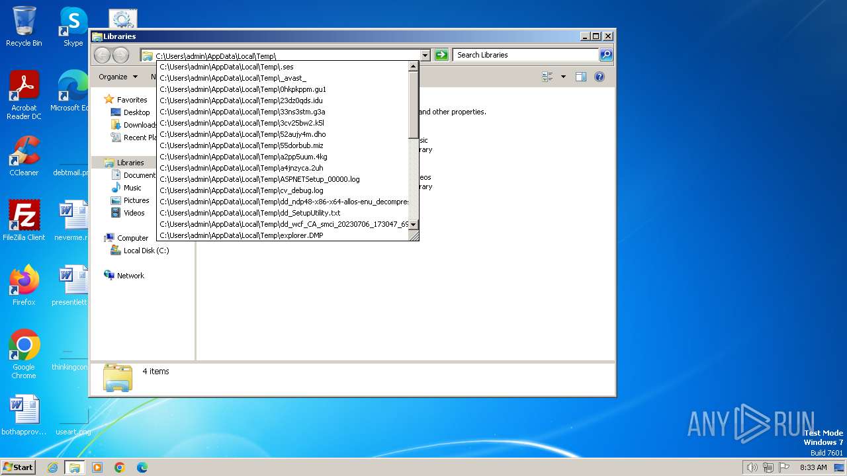Open Internet Explorer in taskbar
847x476 pixels.
click(x=53, y=467)
